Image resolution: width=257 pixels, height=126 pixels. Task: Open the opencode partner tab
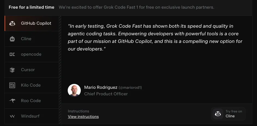[x=31, y=54]
